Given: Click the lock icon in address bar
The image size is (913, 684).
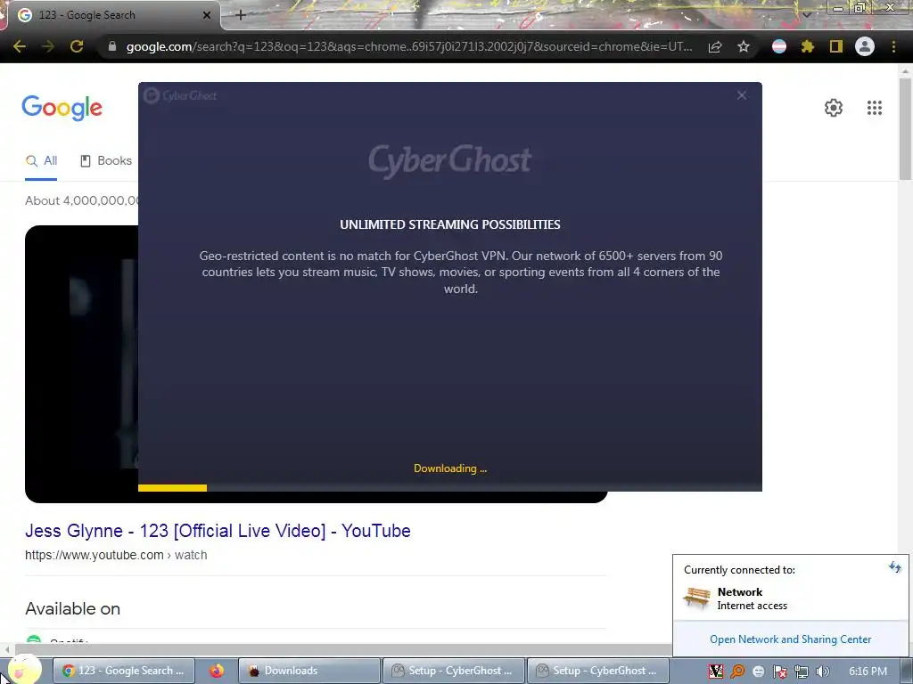Looking at the screenshot, I should [x=112, y=46].
